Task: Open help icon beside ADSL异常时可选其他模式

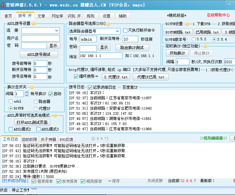Action: pyautogui.click(x=55, y=115)
